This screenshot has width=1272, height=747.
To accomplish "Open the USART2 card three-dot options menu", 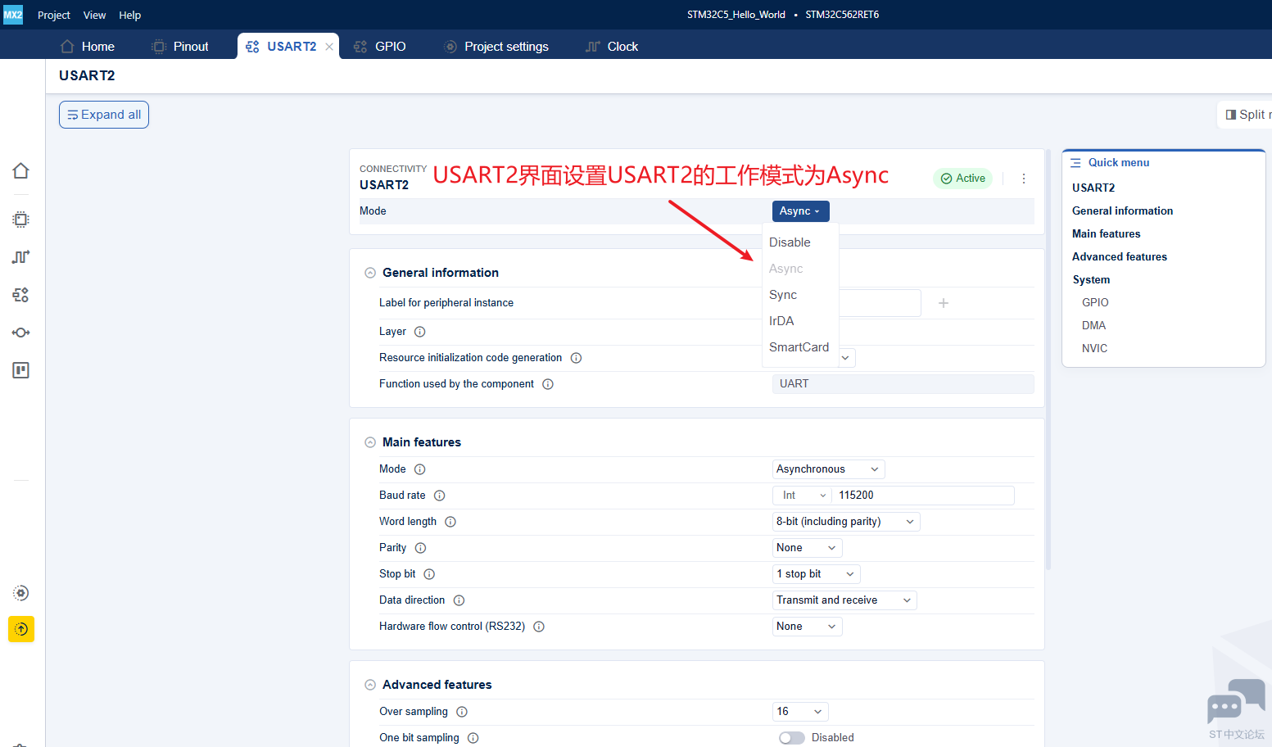I will [x=1024, y=179].
